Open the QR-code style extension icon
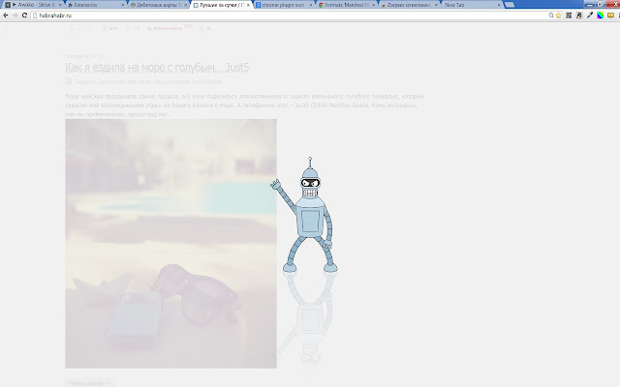The width and height of the screenshot is (620, 387). [569, 15]
